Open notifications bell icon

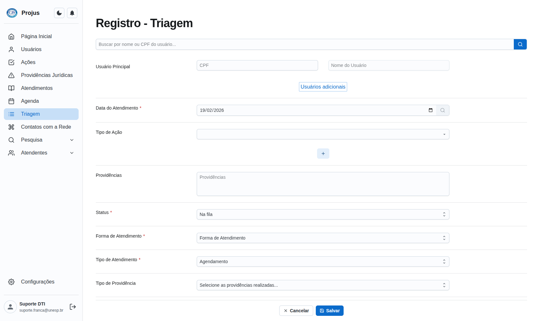pos(72,13)
